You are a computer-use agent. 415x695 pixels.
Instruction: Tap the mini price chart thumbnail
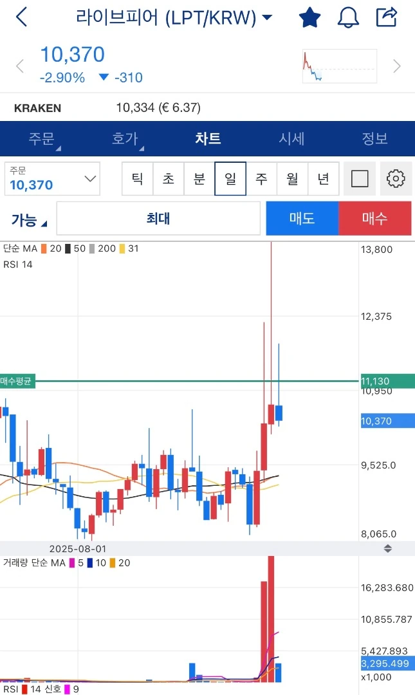point(340,66)
